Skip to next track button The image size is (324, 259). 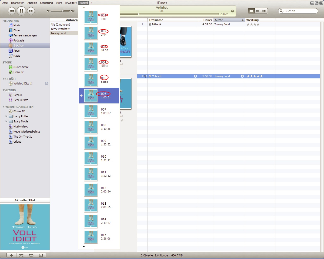point(31,11)
